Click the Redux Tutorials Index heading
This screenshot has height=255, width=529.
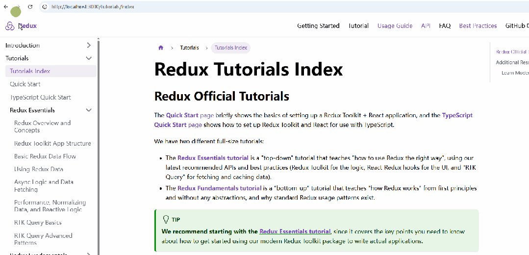pos(248,69)
